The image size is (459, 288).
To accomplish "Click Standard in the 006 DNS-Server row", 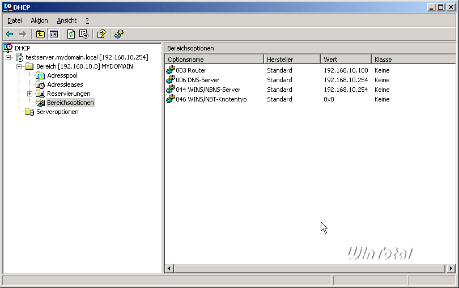I will click(x=279, y=80).
